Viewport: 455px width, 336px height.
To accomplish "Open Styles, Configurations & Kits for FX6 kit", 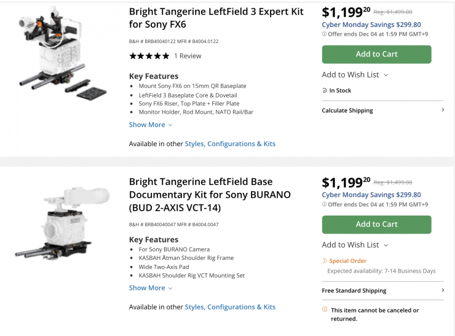I will [x=230, y=144].
